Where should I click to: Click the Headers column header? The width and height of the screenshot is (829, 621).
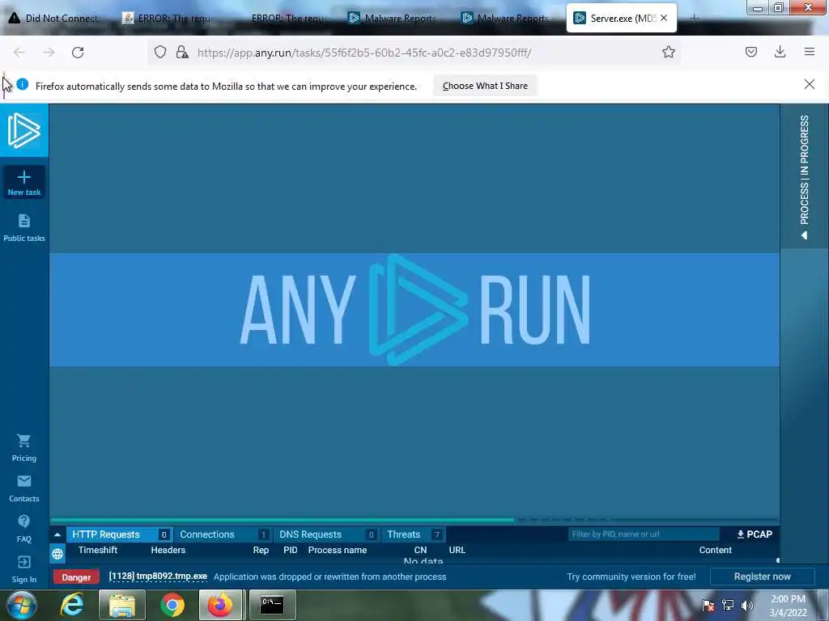[168, 550]
